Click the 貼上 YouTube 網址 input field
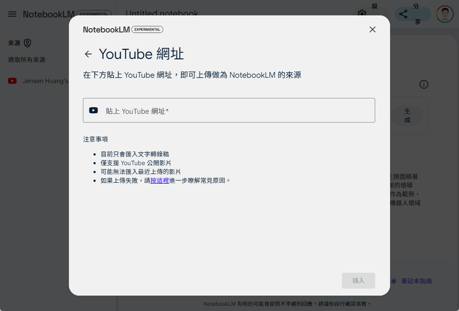Viewport: 459px width, 311px height. pyautogui.click(x=229, y=110)
